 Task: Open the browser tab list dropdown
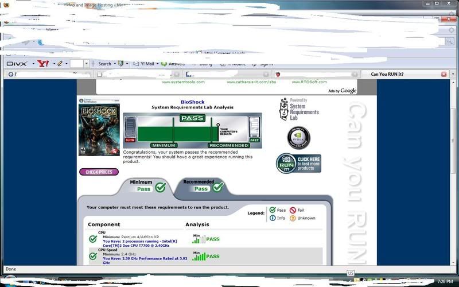[x=453, y=74]
